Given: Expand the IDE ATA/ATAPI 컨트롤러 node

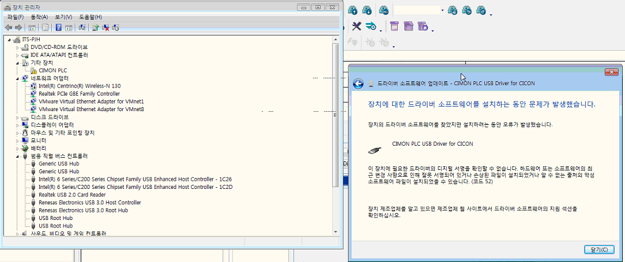Looking at the screenshot, I should 17,55.
